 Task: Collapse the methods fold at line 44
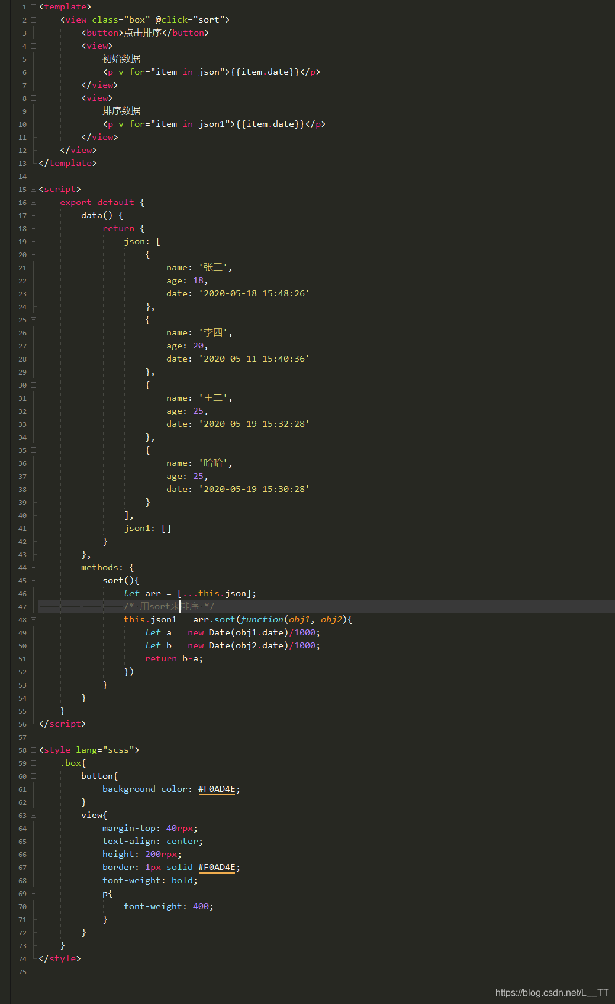tap(33, 567)
